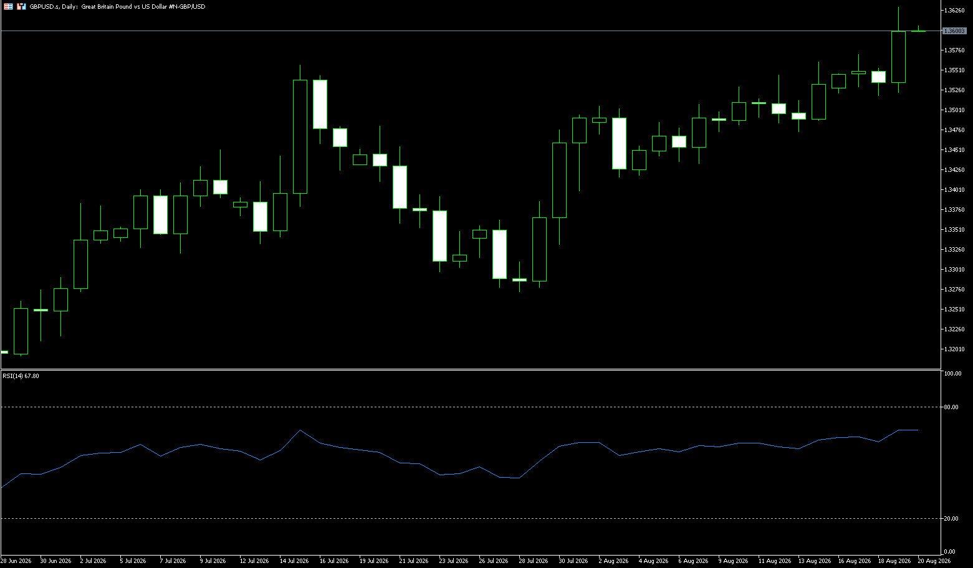Image resolution: width=973 pixels, height=568 pixels.
Task: Click the 1.32510 price scale label
Action: pos(954,310)
